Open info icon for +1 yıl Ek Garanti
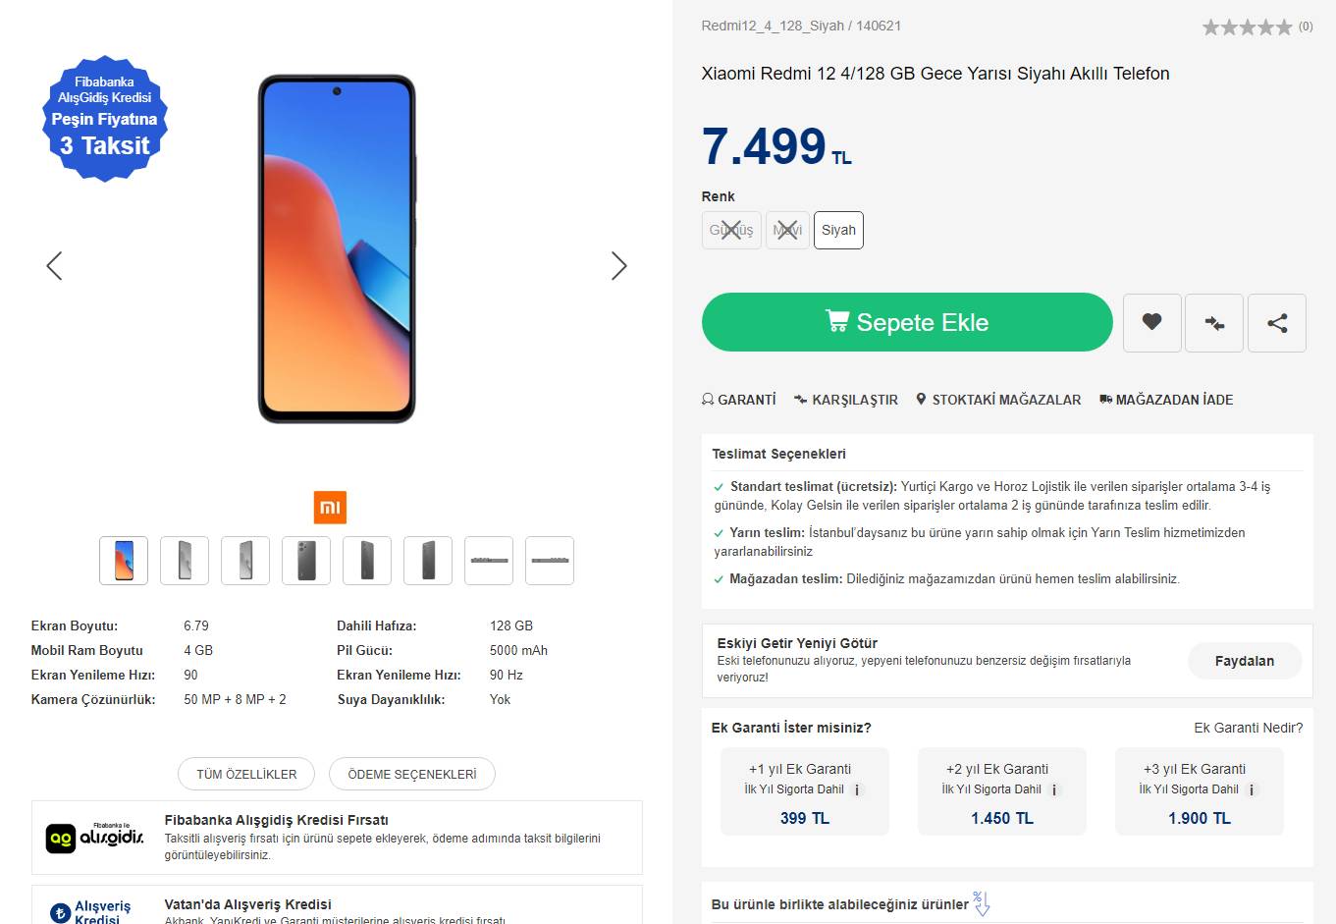 857,790
